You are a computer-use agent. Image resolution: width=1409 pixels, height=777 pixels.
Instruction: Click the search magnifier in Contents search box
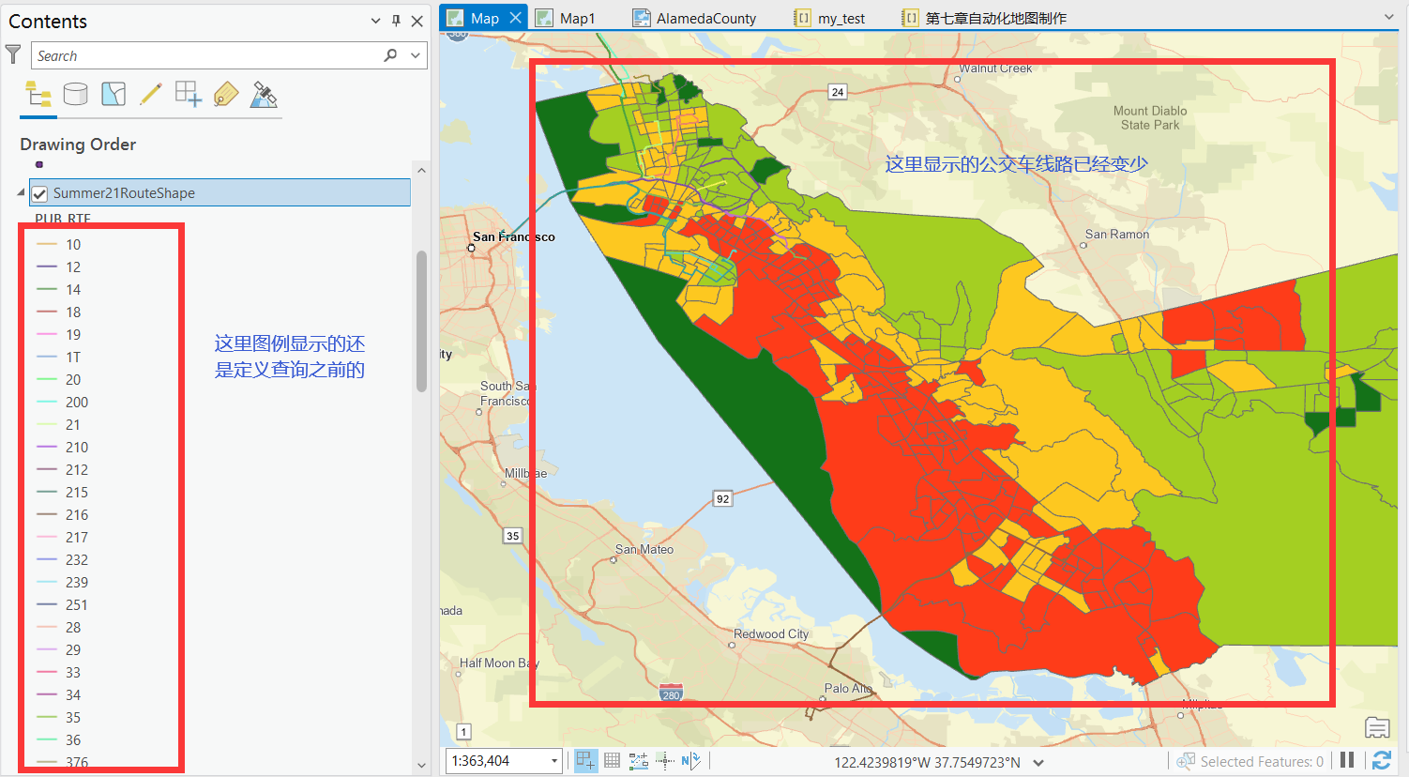390,55
